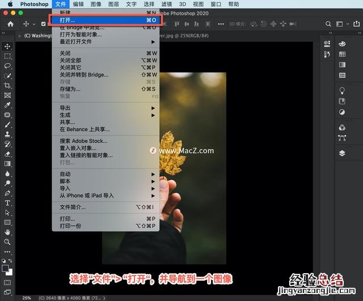
Task: Open the Adjustments panel icon
Action: 342,112
